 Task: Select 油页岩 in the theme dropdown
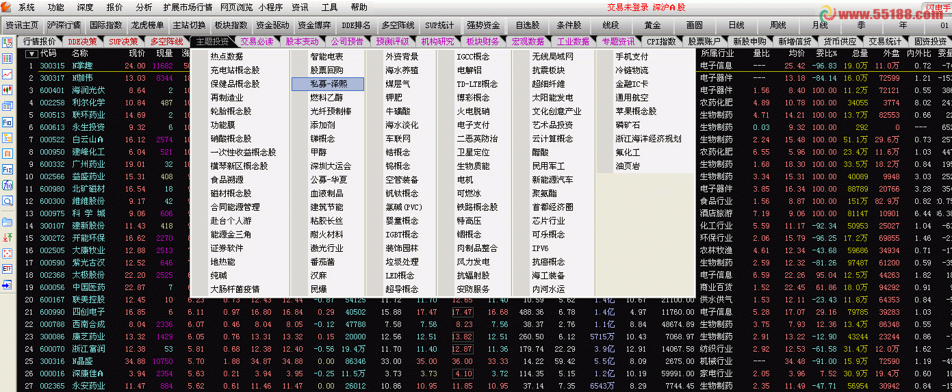(628, 166)
